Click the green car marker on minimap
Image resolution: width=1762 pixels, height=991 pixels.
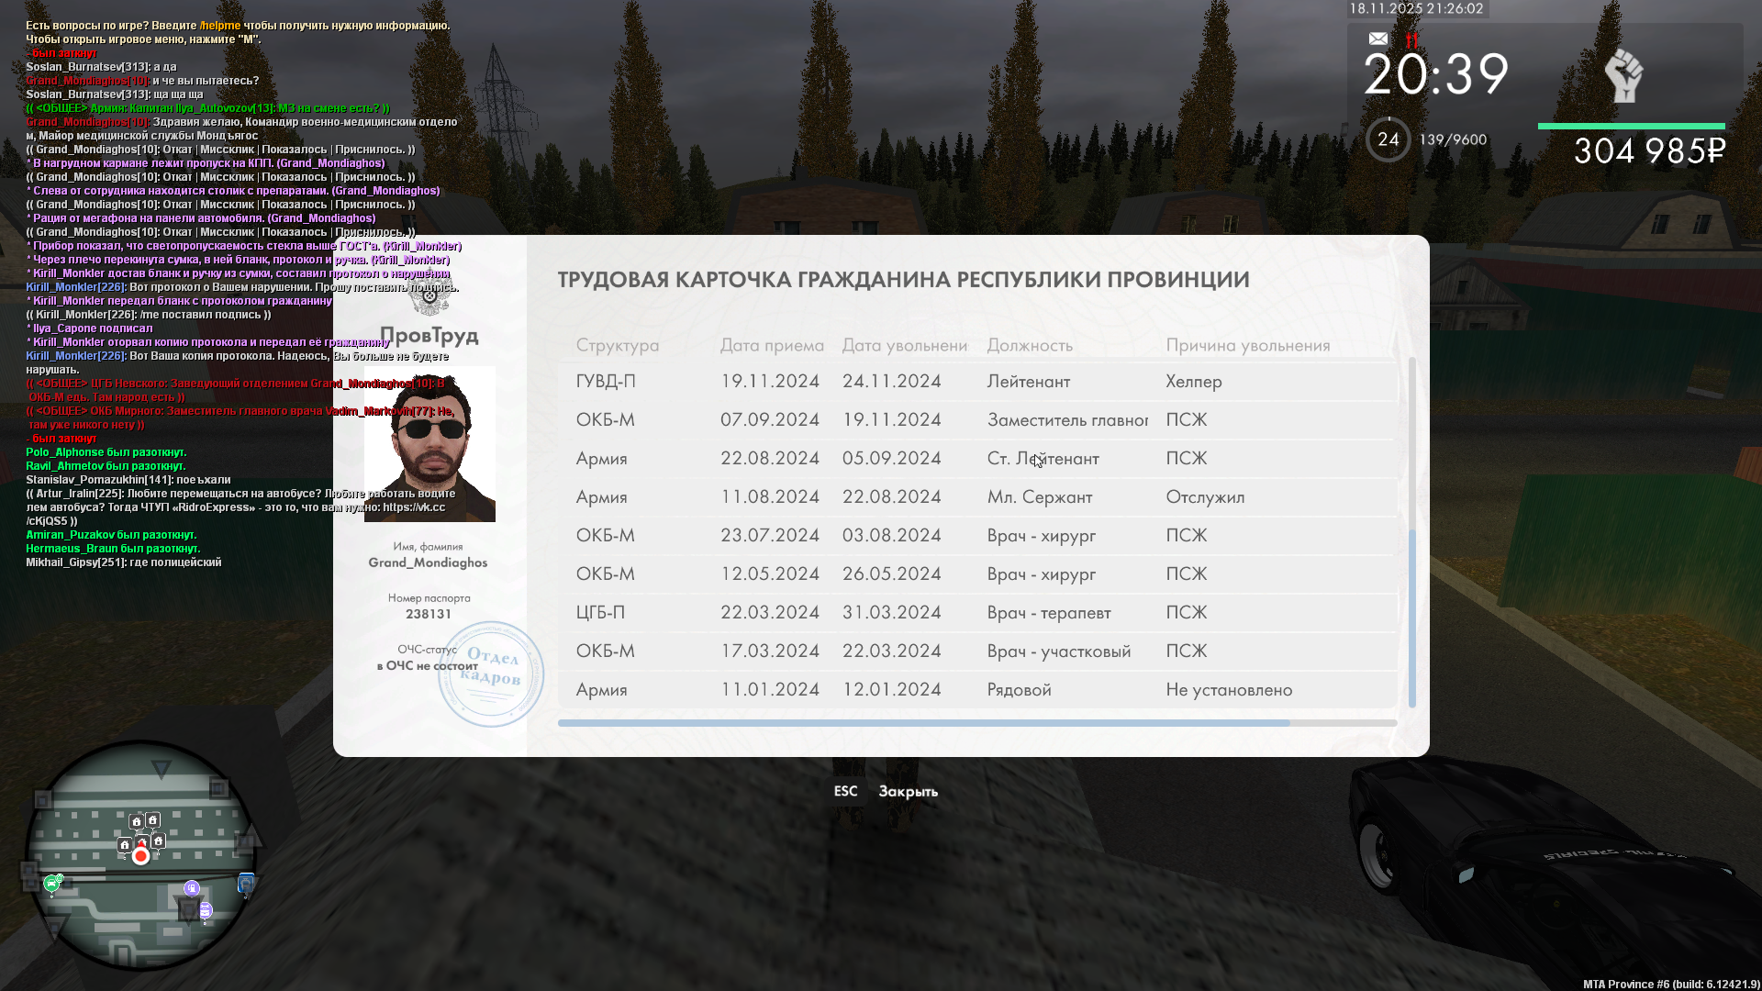[x=51, y=883]
